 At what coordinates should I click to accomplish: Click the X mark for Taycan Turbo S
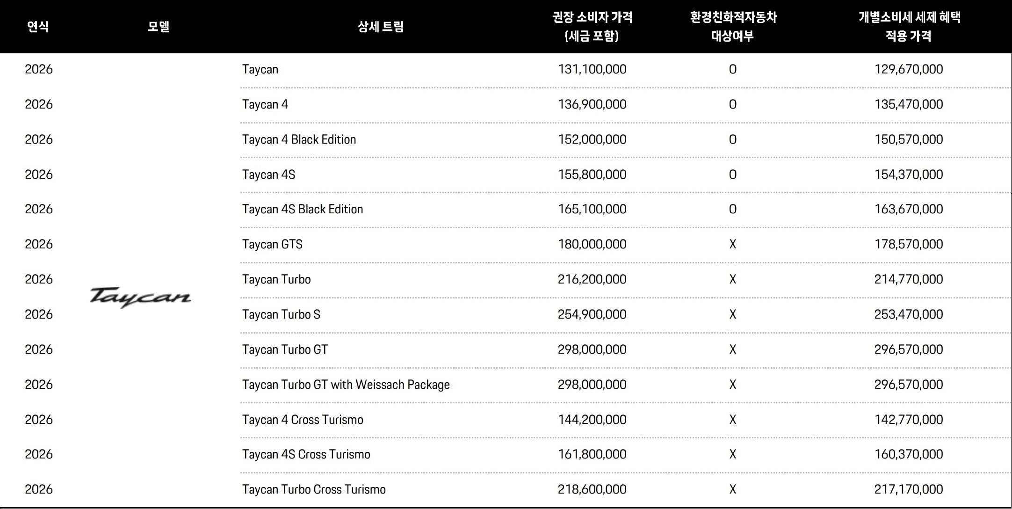coord(733,314)
